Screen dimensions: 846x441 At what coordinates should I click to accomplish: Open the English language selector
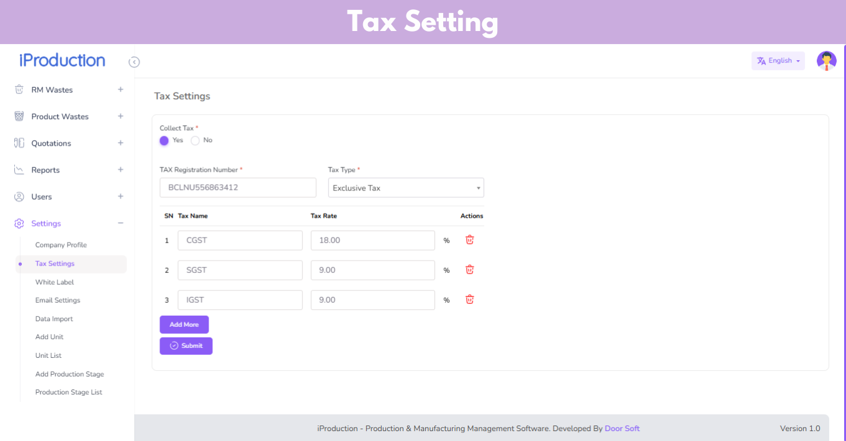click(778, 61)
